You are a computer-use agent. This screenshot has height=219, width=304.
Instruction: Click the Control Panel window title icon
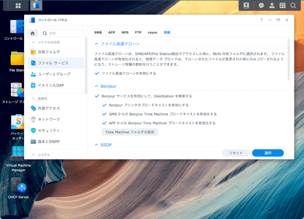tap(32, 20)
